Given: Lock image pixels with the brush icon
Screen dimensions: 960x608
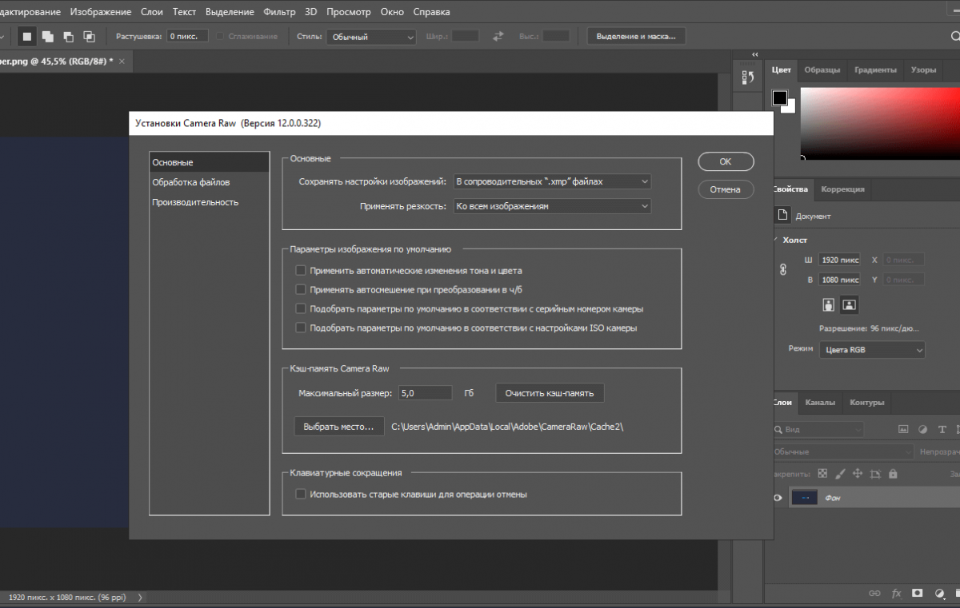Looking at the screenshot, I should tap(841, 474).
